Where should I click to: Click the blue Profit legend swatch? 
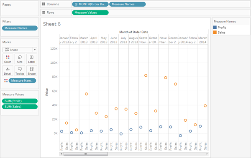[x=215, y=28]
